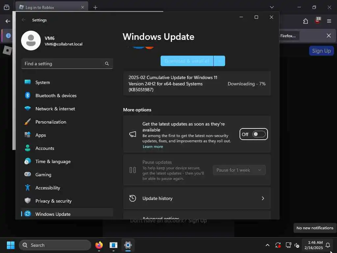
Task: Click the Roblox logo on the page
Action: tap(7, 50)
